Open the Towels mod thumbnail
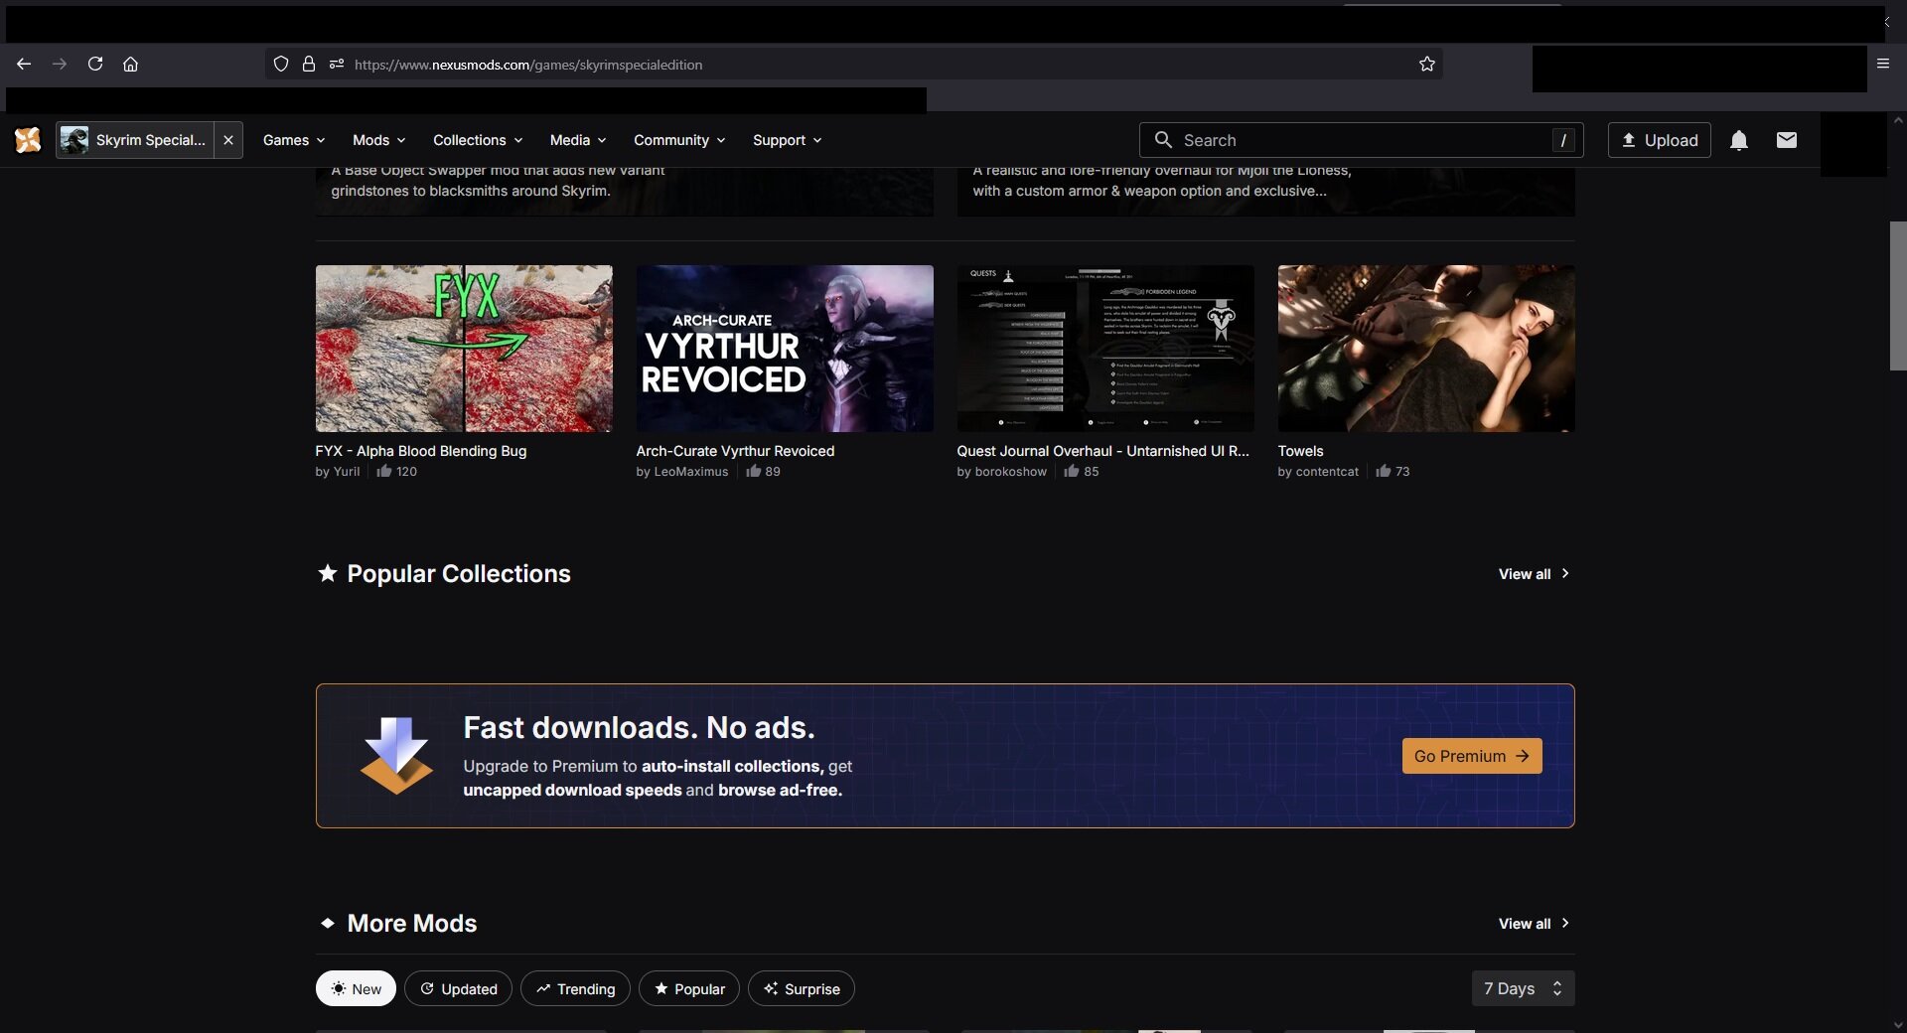This screenshot has width=1907, height=1033. point(1426,349)
